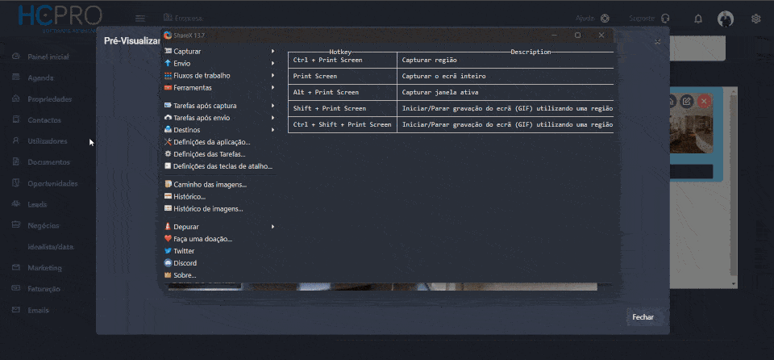Open Discord link text in ShareX
The image size is (774, 360).
pyautogui.click(x=185, y=263)
